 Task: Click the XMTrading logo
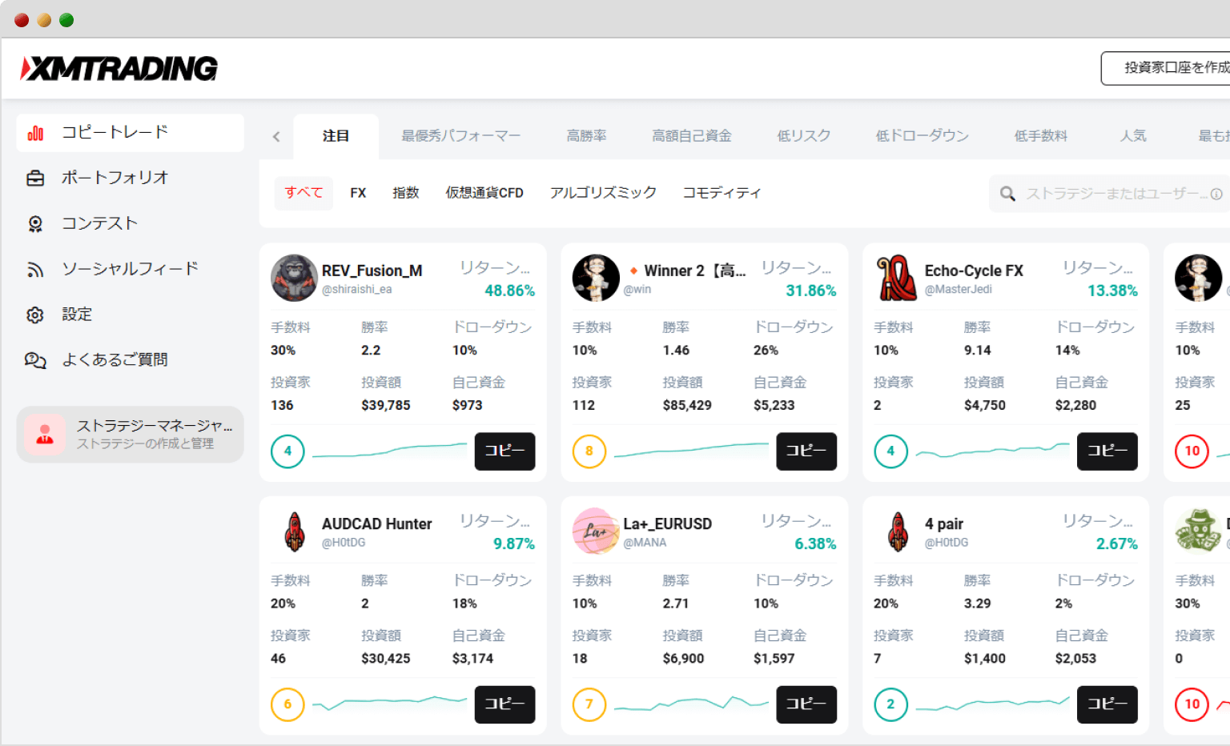(119, 69)
